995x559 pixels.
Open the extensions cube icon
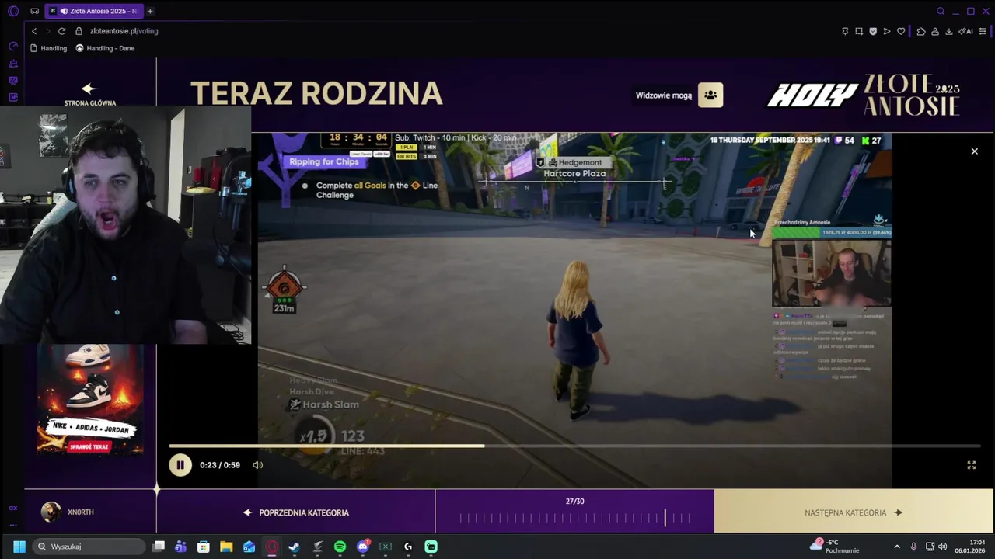(x=921, y=31)
